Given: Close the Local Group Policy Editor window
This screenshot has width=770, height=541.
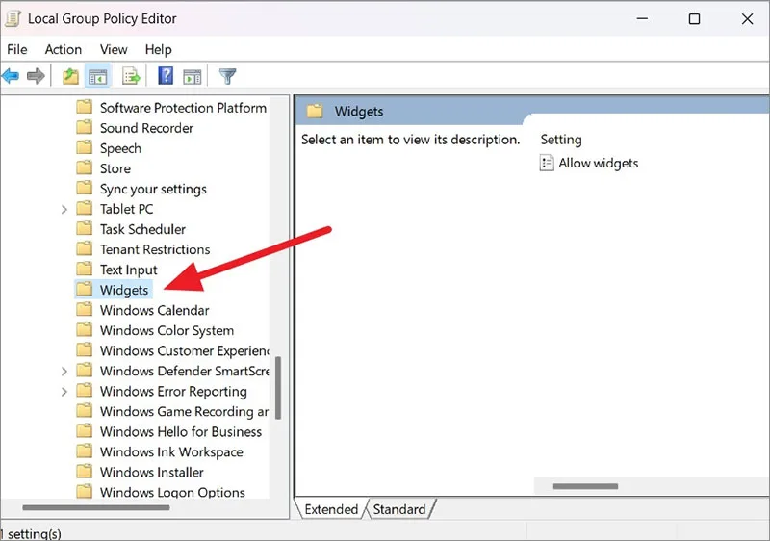Looking at the screenshot, I should pos(747,18).
